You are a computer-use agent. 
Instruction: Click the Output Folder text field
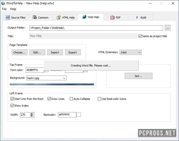96,28
